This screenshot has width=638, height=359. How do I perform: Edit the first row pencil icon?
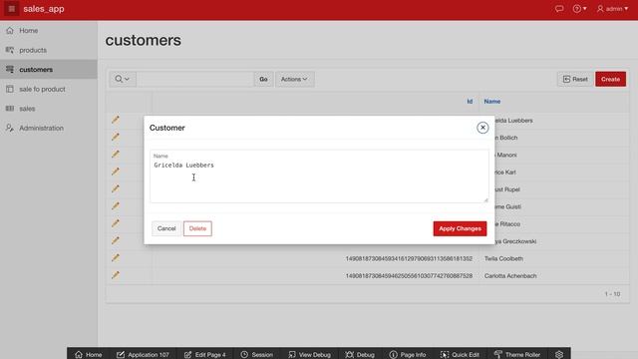pos(116,120)
